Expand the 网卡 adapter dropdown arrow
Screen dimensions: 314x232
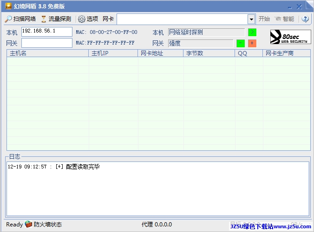tap(251, 19)
